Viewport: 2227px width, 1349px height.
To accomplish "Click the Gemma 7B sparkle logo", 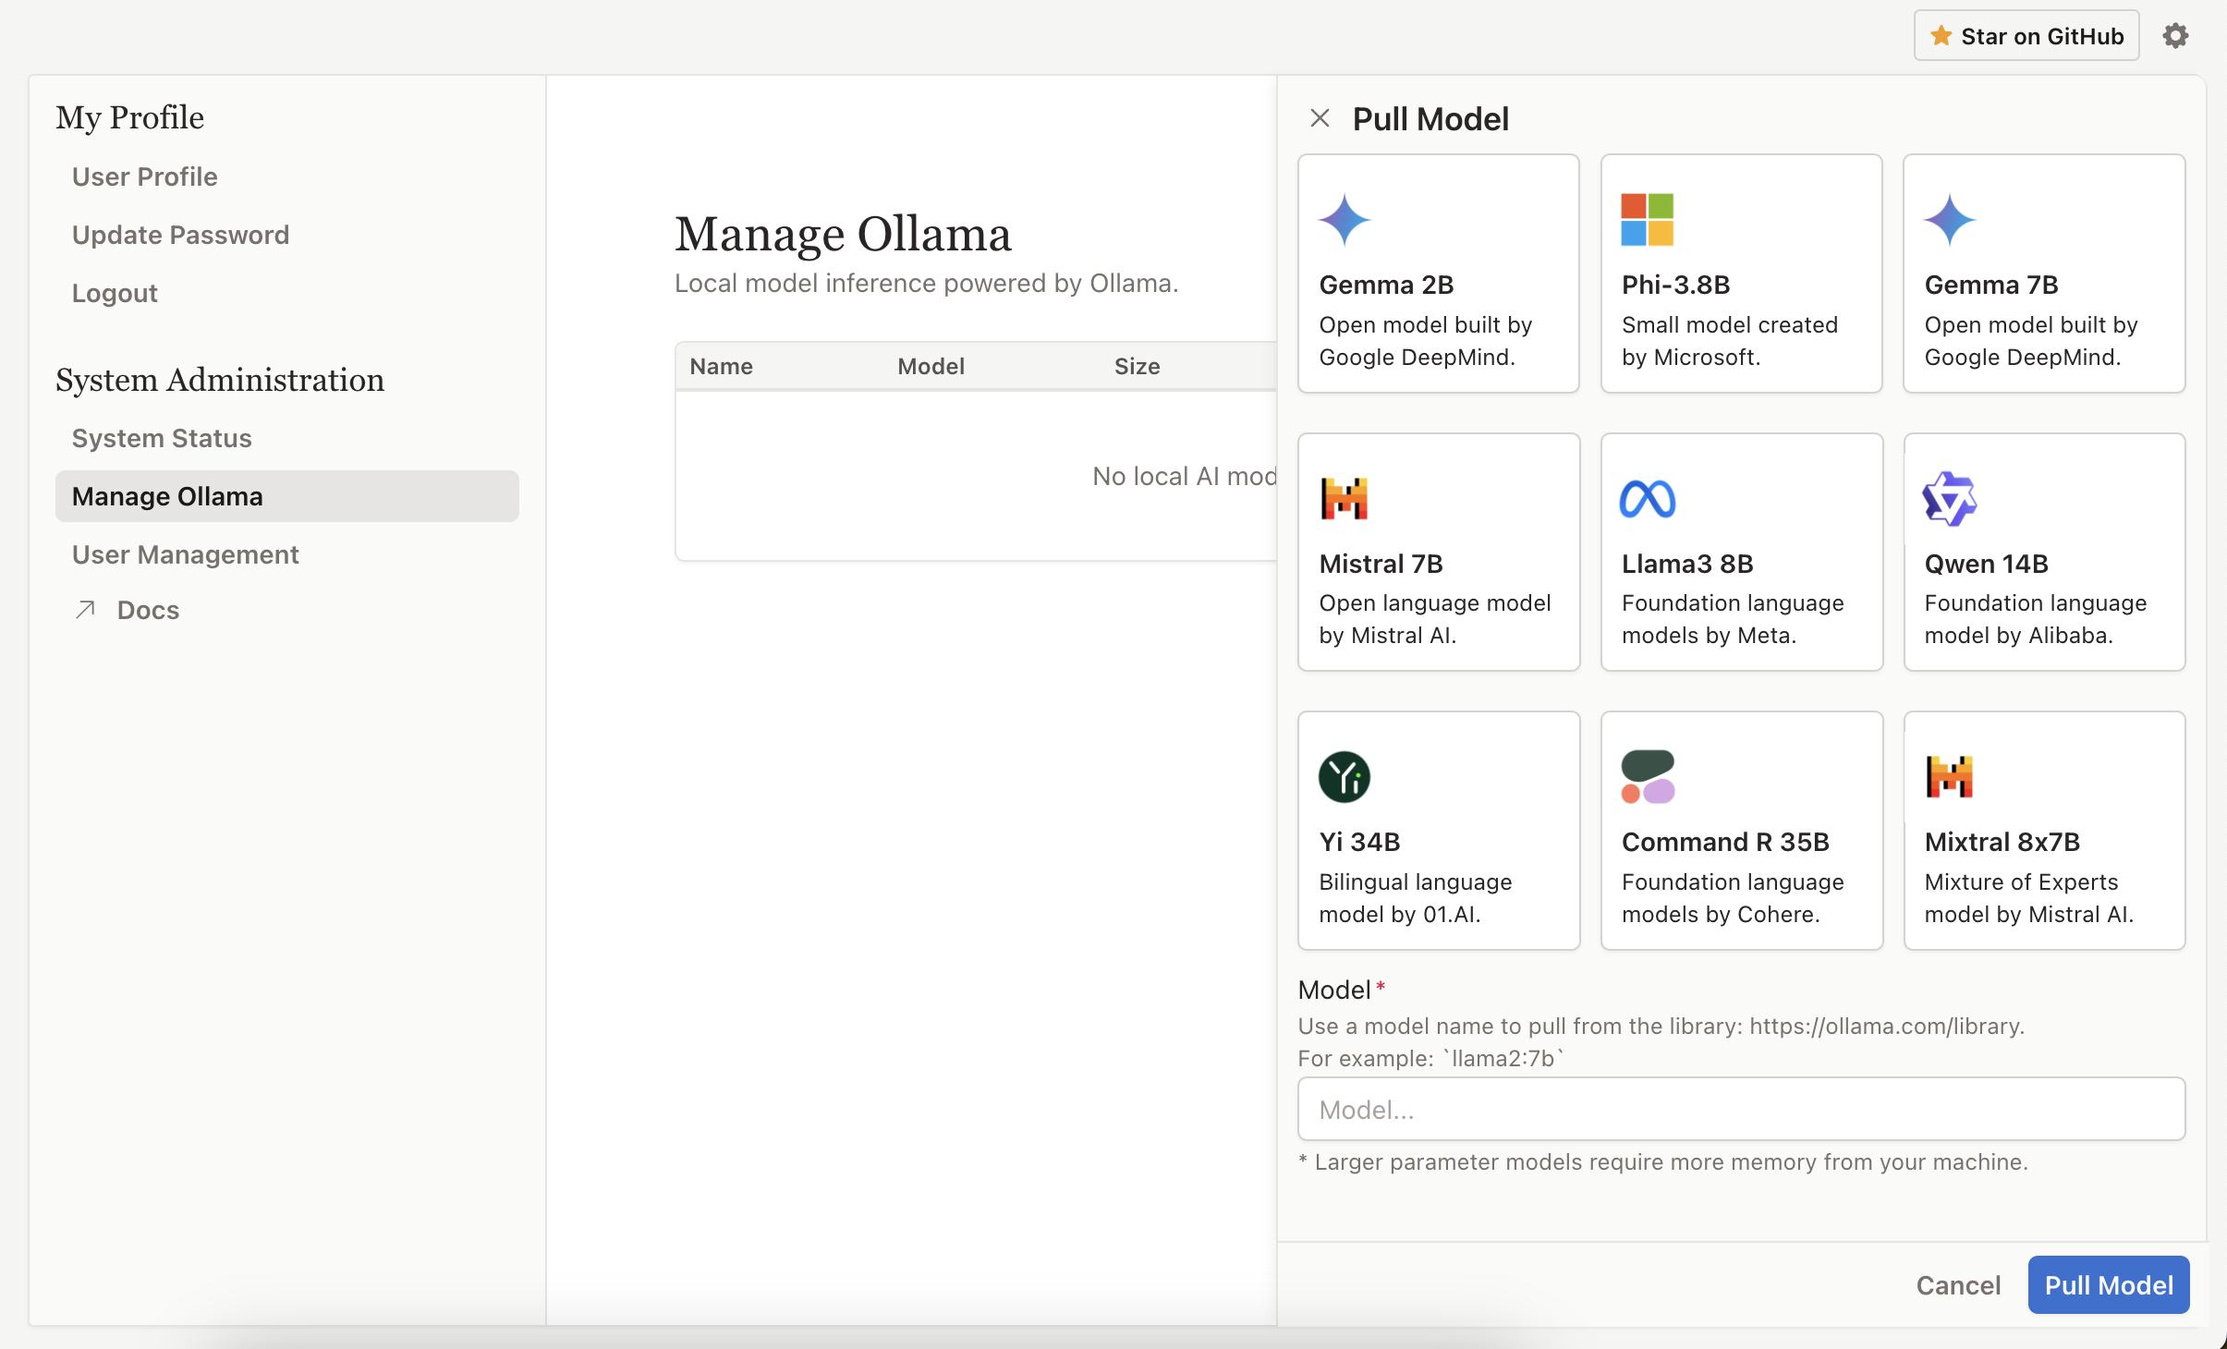I will [x=1950, y=220].
